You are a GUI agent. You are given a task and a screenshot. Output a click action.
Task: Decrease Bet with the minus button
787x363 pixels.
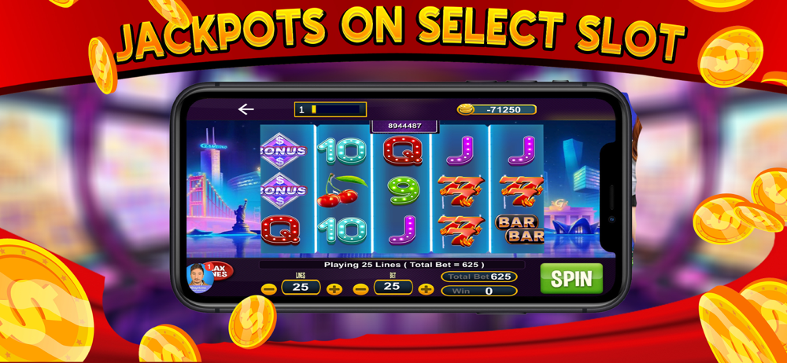pos(361,289)
